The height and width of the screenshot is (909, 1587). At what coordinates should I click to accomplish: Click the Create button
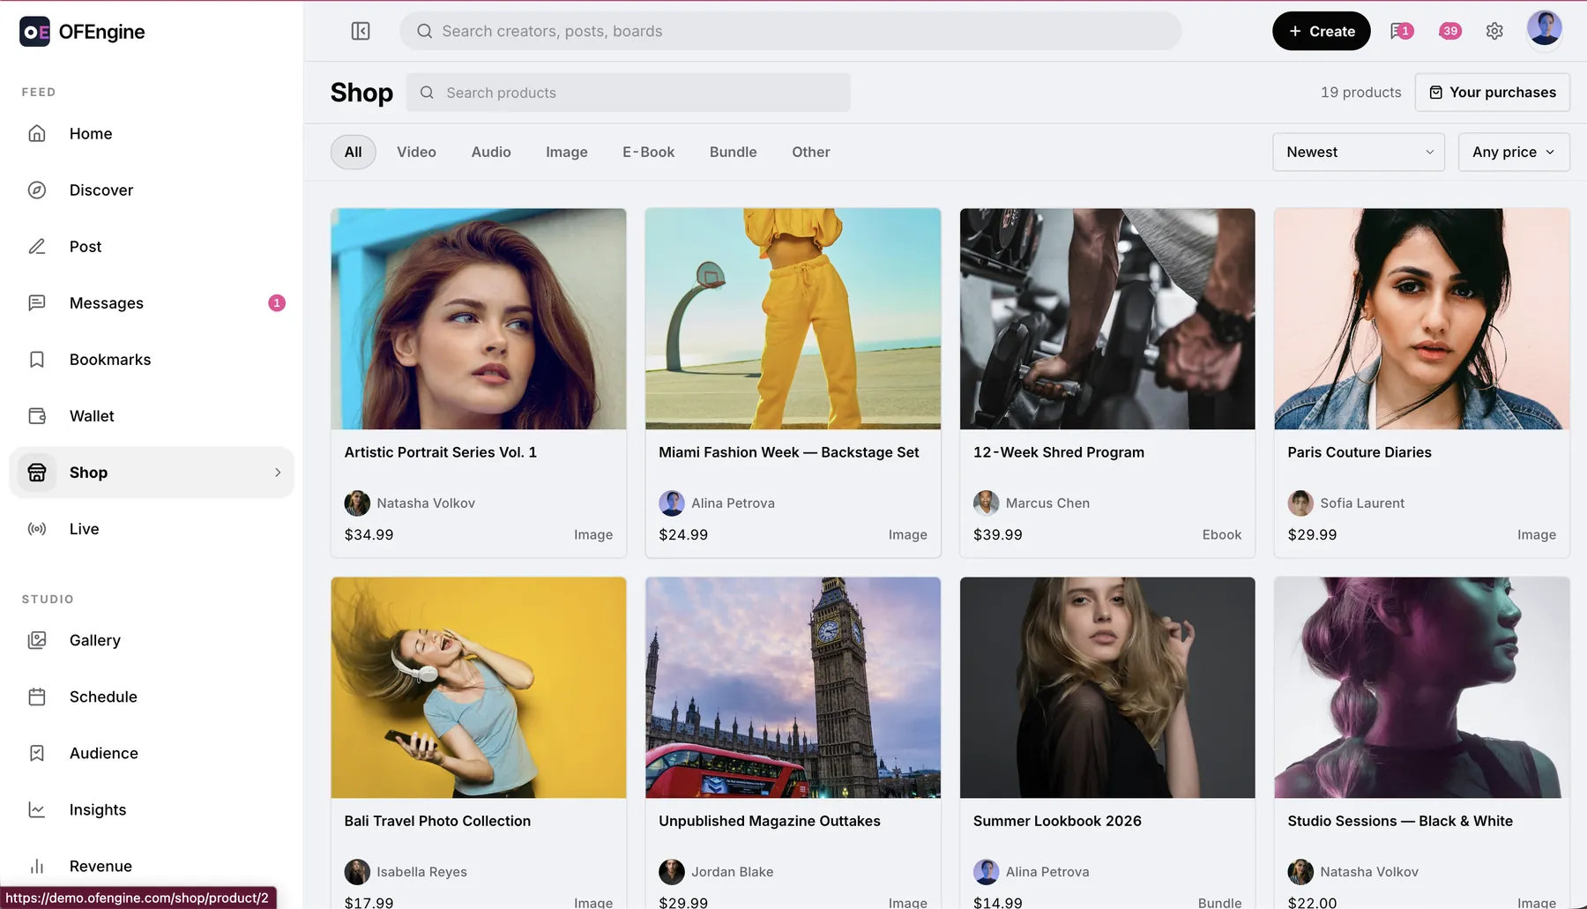click(1321, 31)
